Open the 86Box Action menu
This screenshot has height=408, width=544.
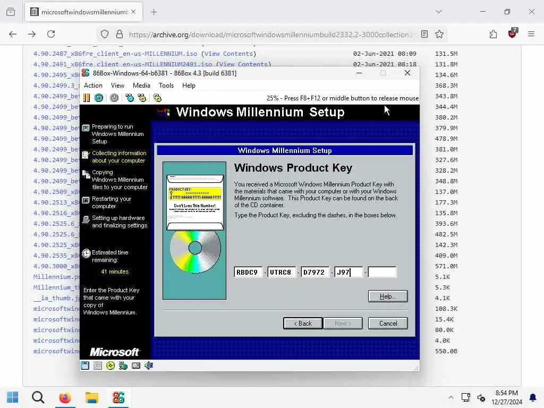click(93, 86)
